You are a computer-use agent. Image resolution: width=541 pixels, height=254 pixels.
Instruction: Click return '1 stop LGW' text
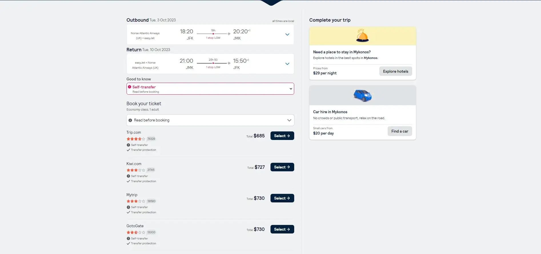(213, 67)
